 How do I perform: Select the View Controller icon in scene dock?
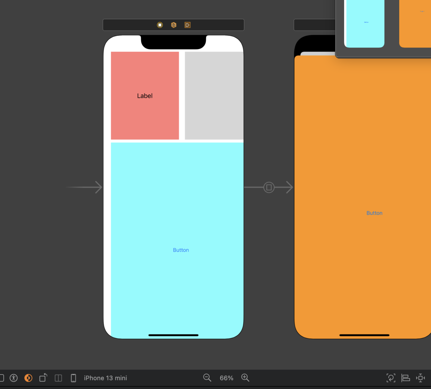pos(160,25)
